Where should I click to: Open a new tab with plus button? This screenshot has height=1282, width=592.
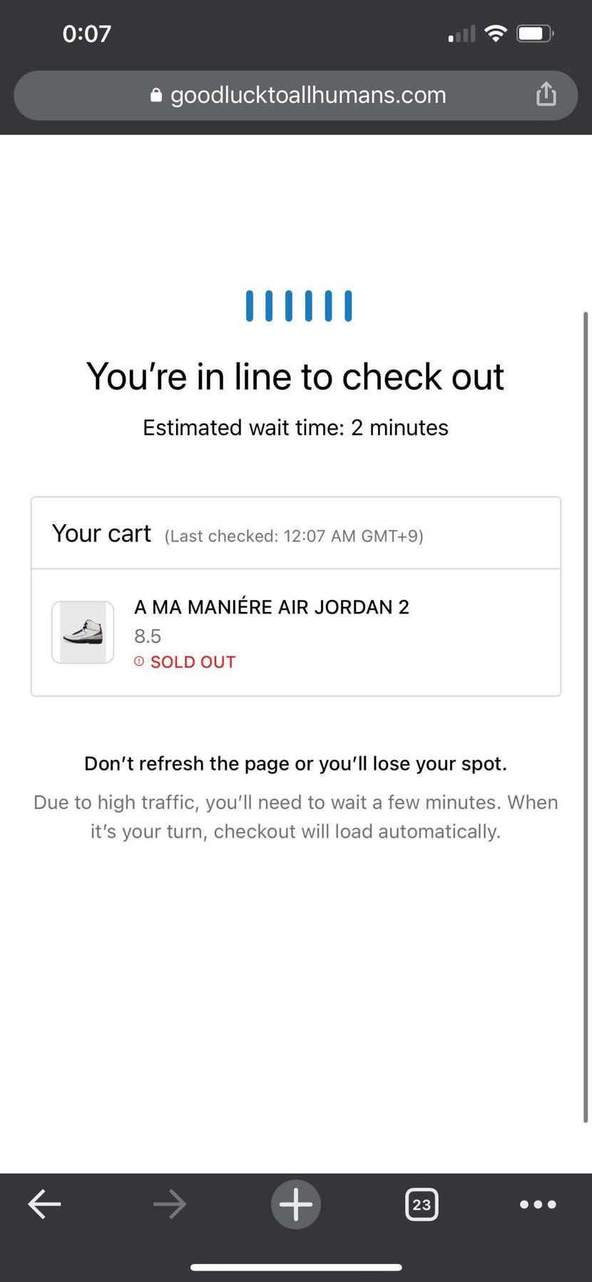click(x=296, y=1204)
